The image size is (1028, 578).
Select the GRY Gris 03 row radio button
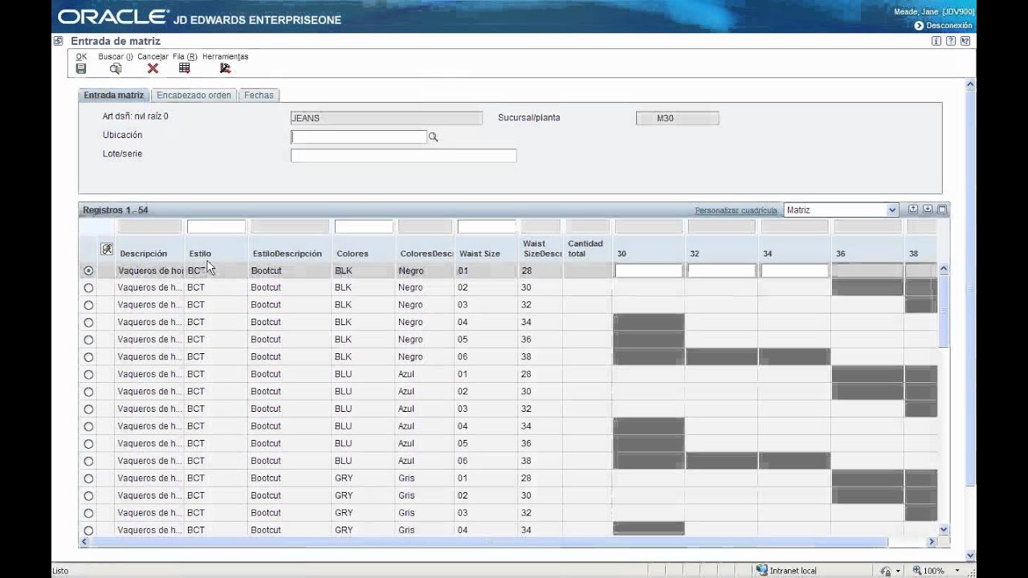point(88,513)
